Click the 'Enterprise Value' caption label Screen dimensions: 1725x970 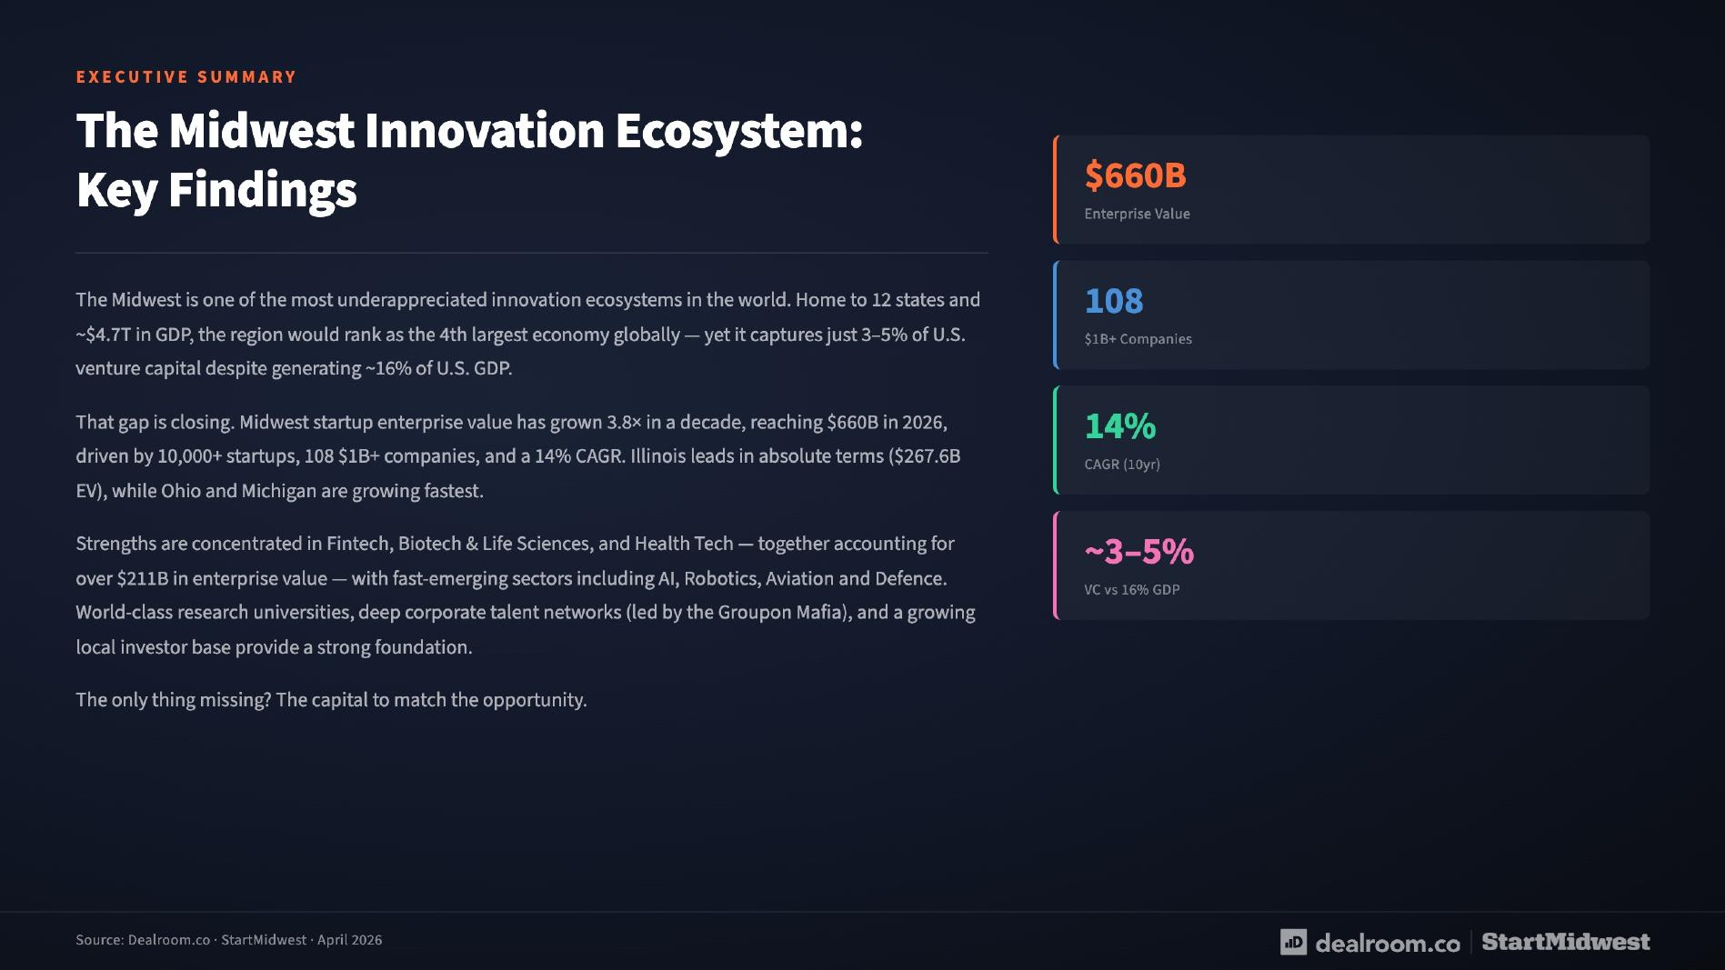pyautogui.click(x=1137, y=214)
